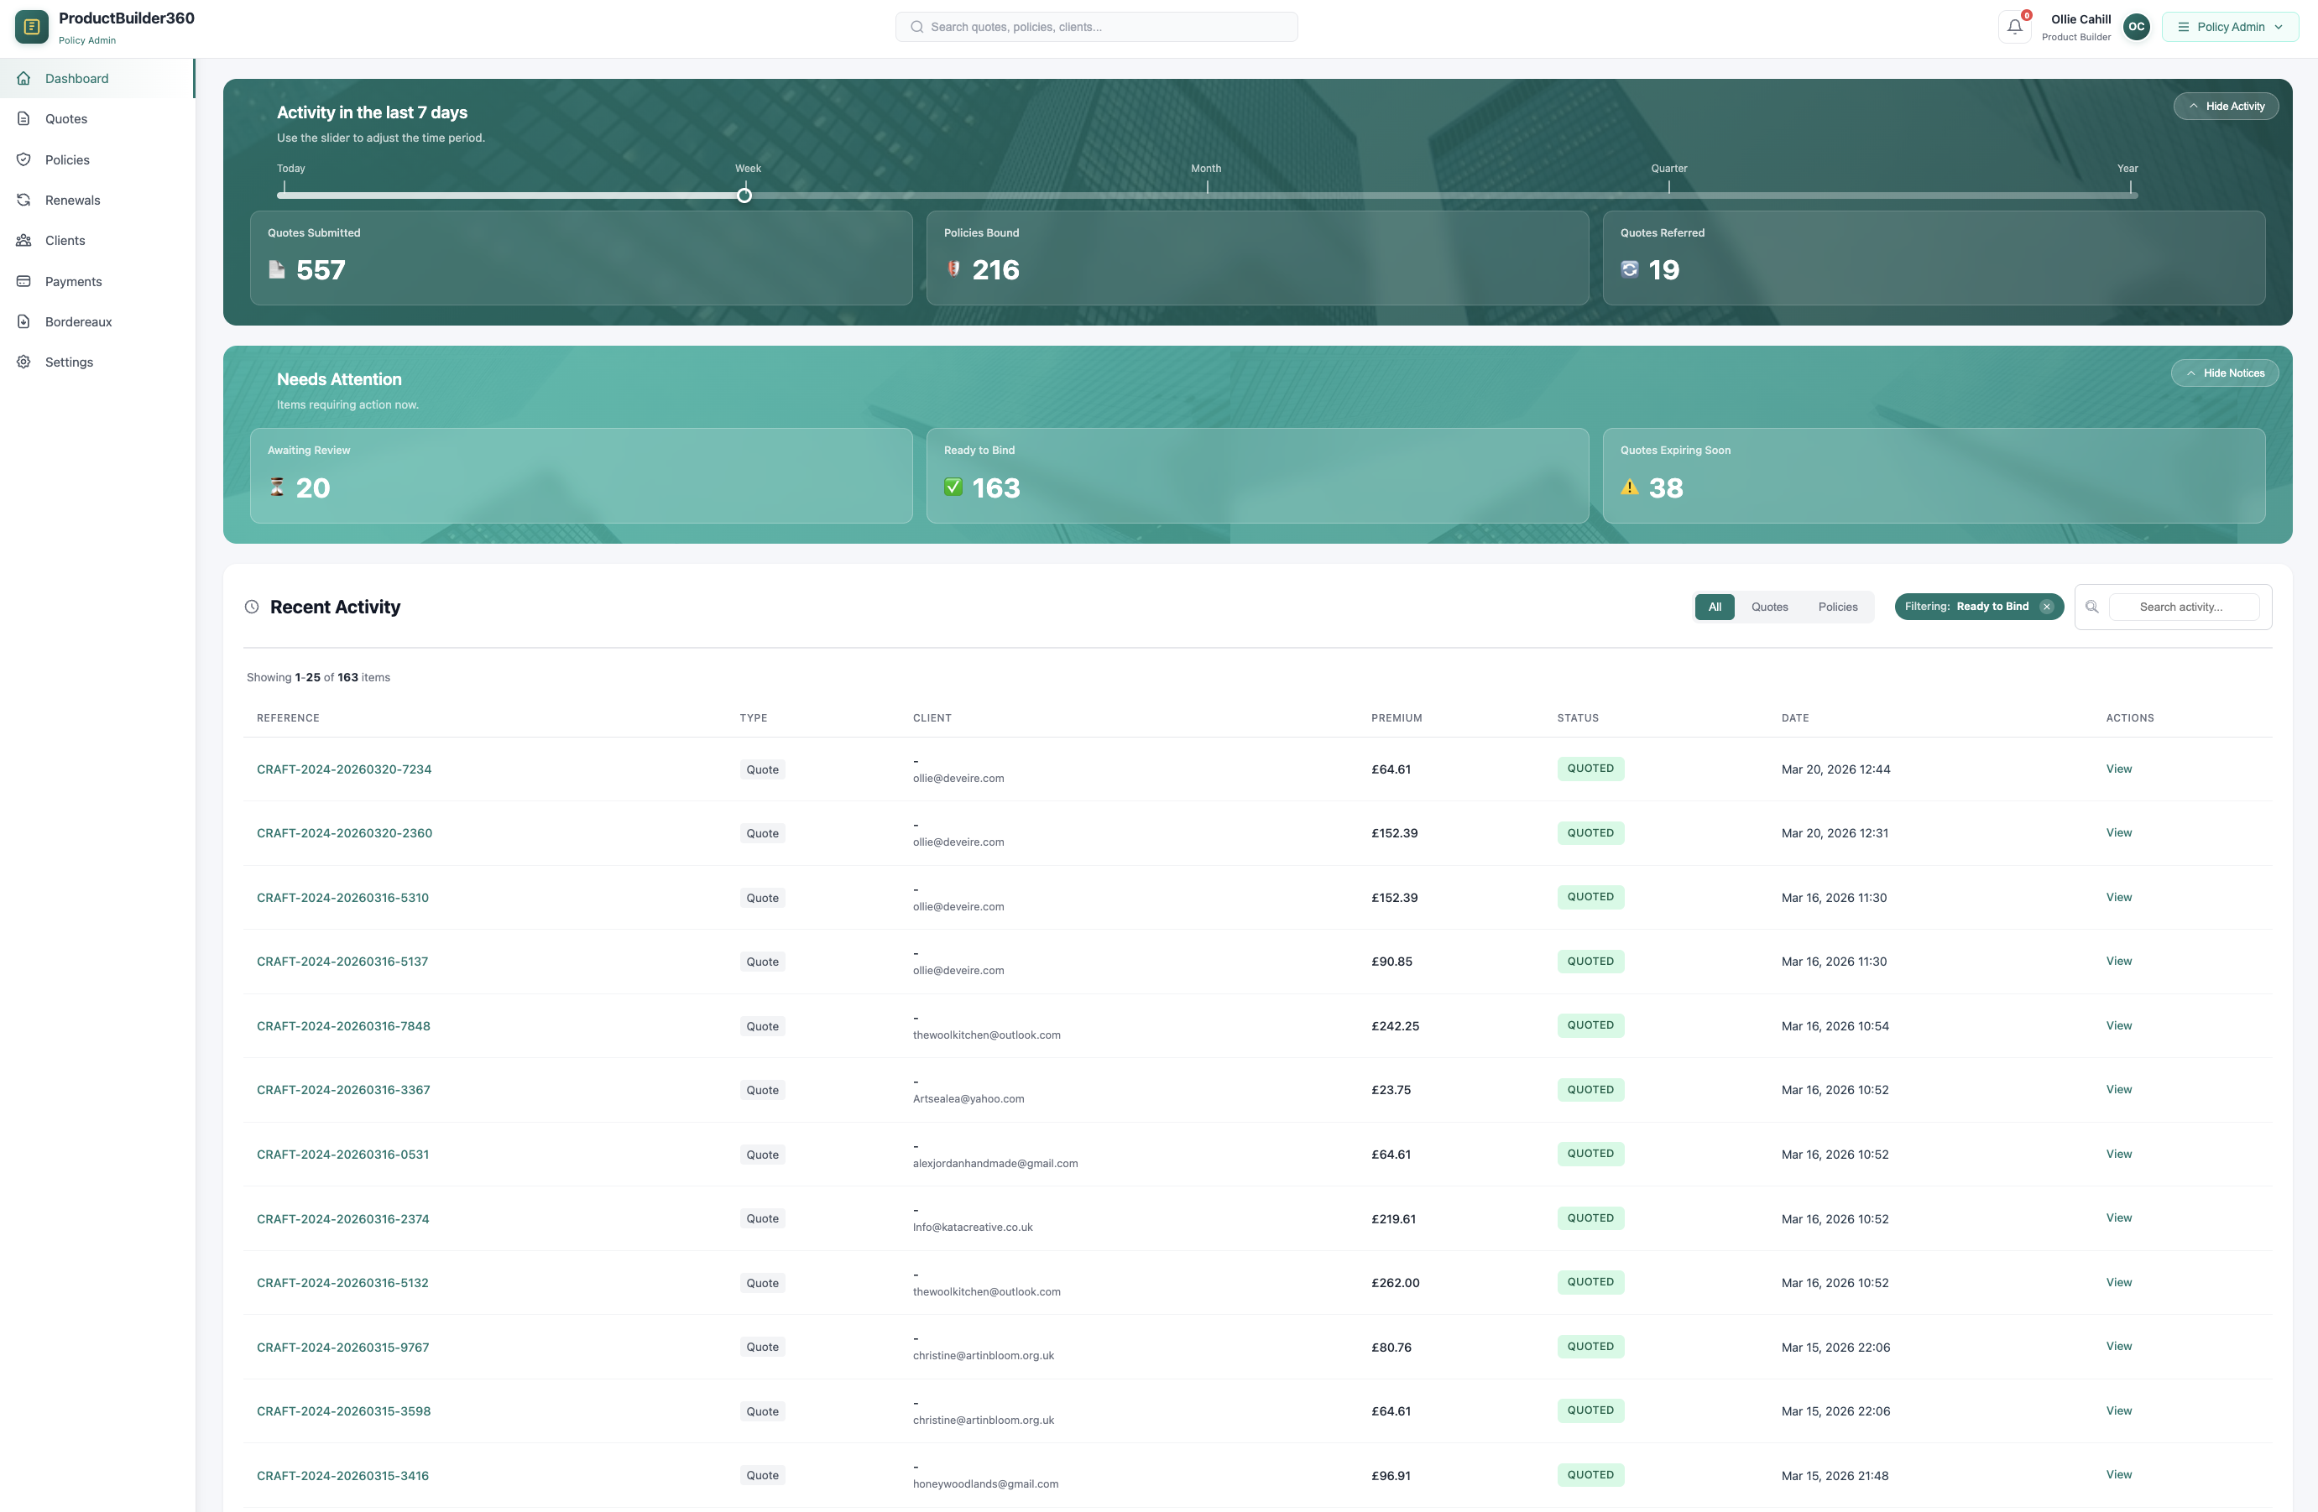Click the Ready to Bind checkmark icon
The height and width of the screenshot is (1512, 2318).
[x=953, y=487]
